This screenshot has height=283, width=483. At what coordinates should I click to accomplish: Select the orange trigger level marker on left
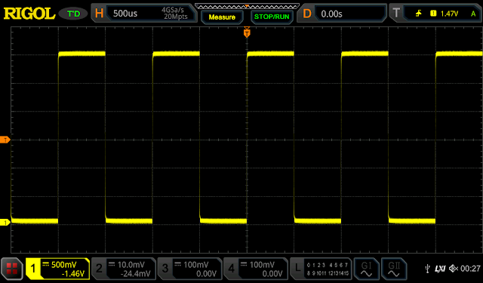[x=5, y=140]
